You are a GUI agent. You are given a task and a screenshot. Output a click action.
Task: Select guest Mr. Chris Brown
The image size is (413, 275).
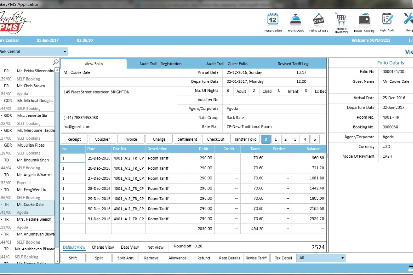tap(27, 89)
